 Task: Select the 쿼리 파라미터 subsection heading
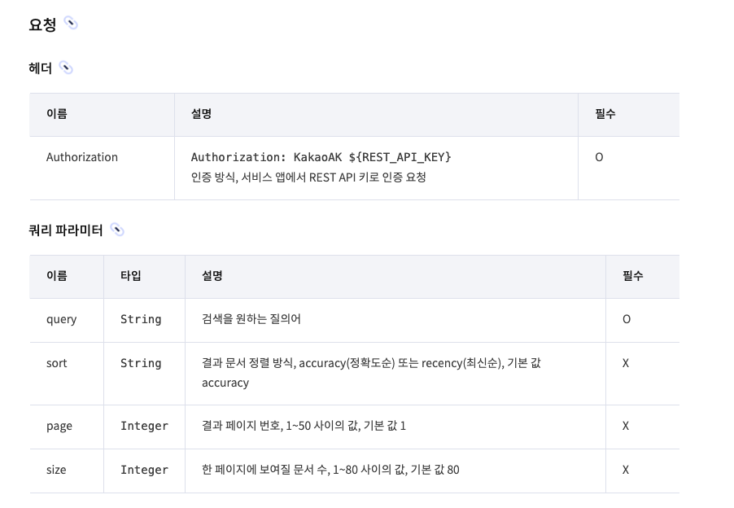[x=66, y=230]
